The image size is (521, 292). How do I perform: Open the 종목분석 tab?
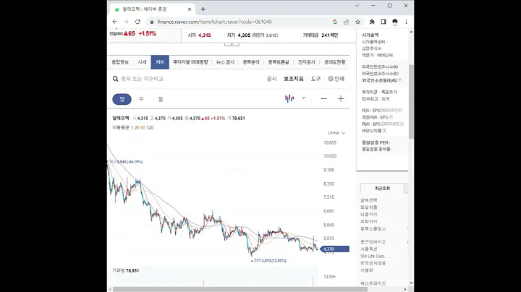point(251,62)
